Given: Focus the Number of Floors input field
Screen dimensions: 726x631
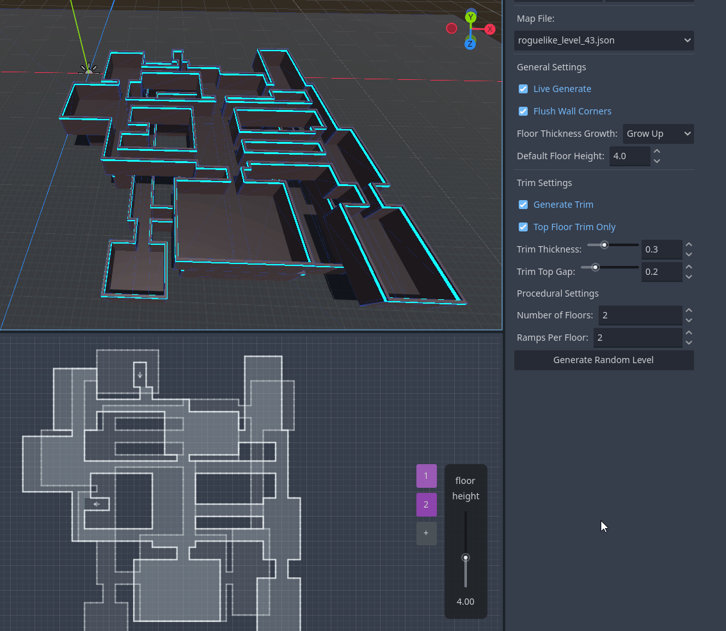Looking at the screenshot, I should tap(640, 315).
